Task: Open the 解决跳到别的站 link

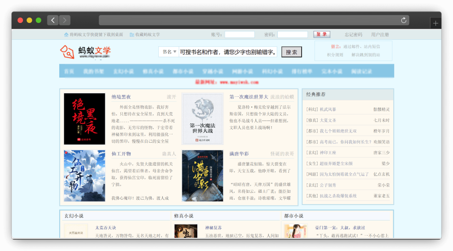Action: [365, 55]
